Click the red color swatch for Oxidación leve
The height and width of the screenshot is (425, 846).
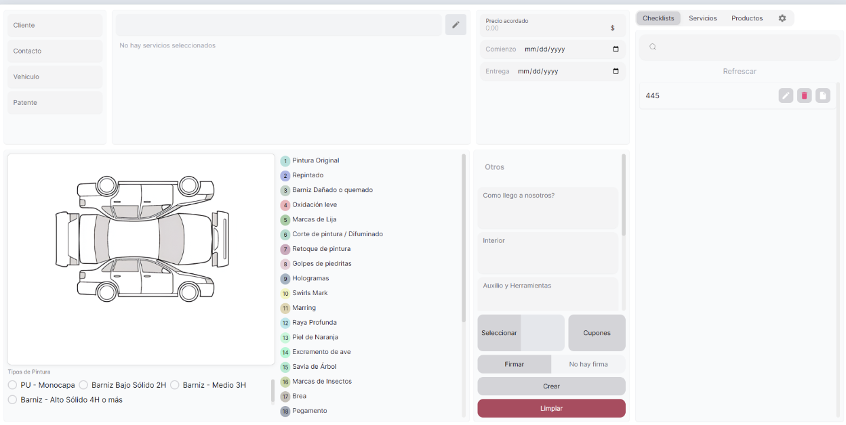pyautogui.click(x=285, y=205)
